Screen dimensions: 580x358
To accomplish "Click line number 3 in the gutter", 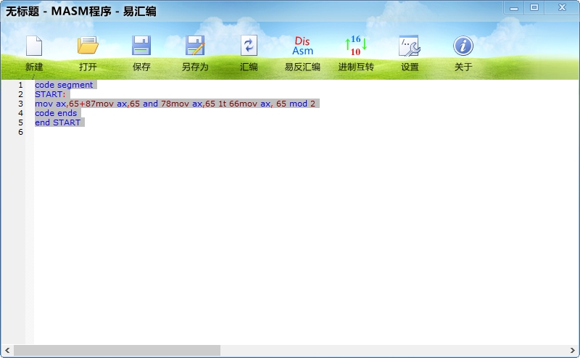I will (21, 104).
